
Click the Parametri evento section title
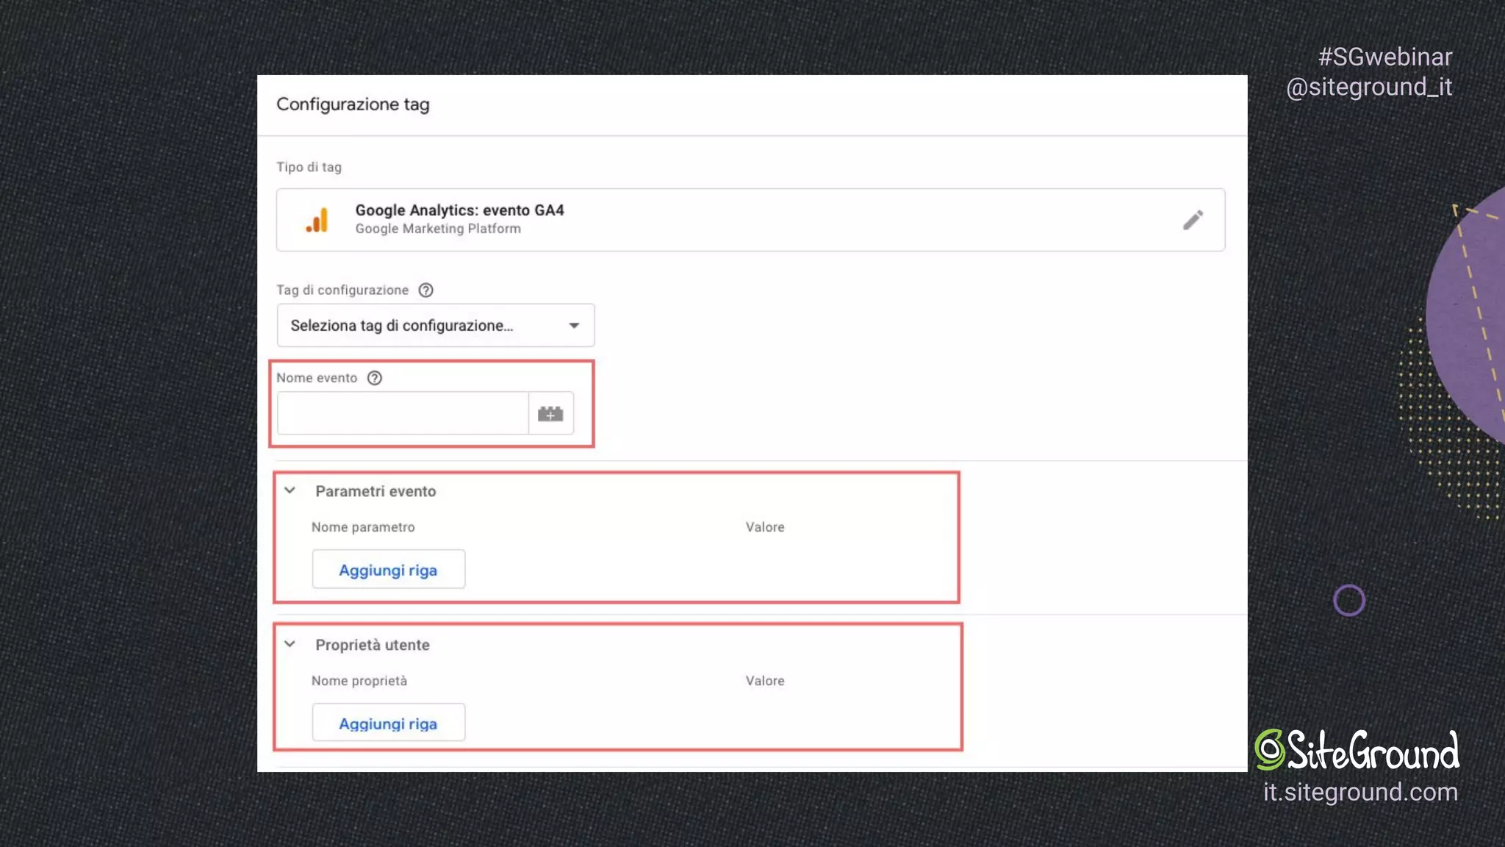coord(376,491)
